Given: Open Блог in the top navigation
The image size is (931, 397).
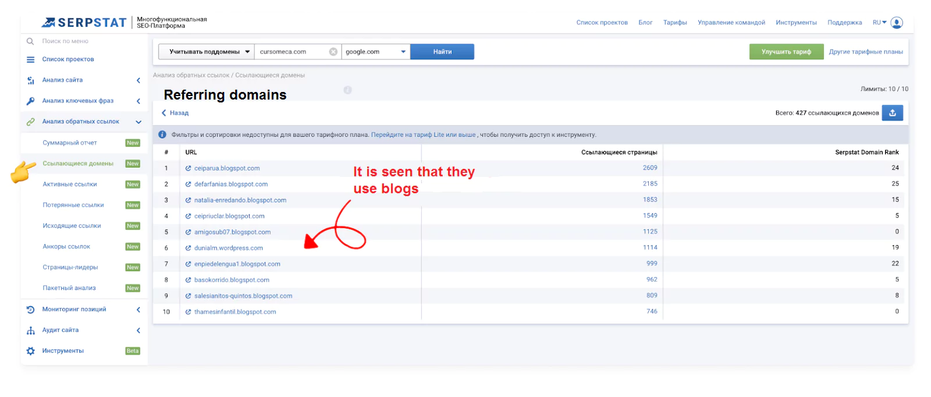Looking at the screenshot, I should click(x=645, y=23).
